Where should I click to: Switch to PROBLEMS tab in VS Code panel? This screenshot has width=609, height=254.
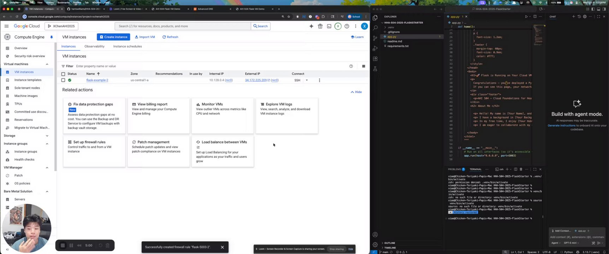pyautogui.click(x=456, y=169)
